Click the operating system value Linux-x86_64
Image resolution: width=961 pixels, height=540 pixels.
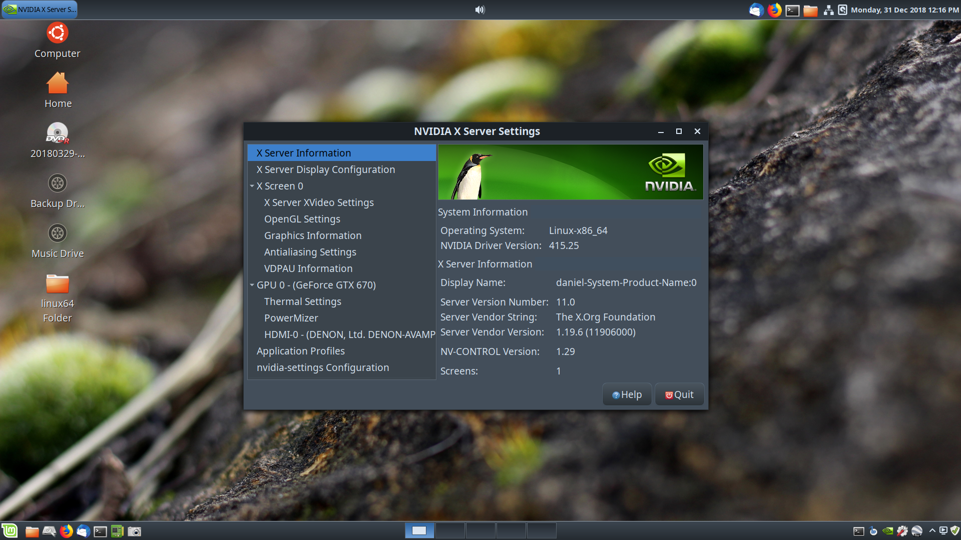click(578, 230)
